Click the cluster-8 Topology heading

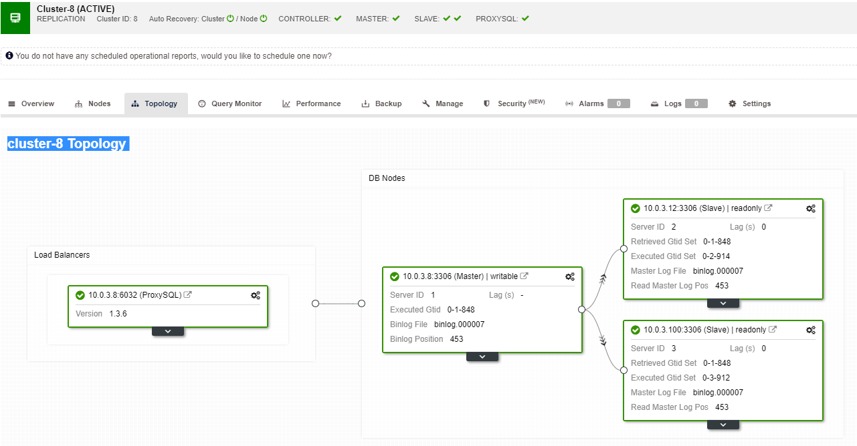pos(67,144)
